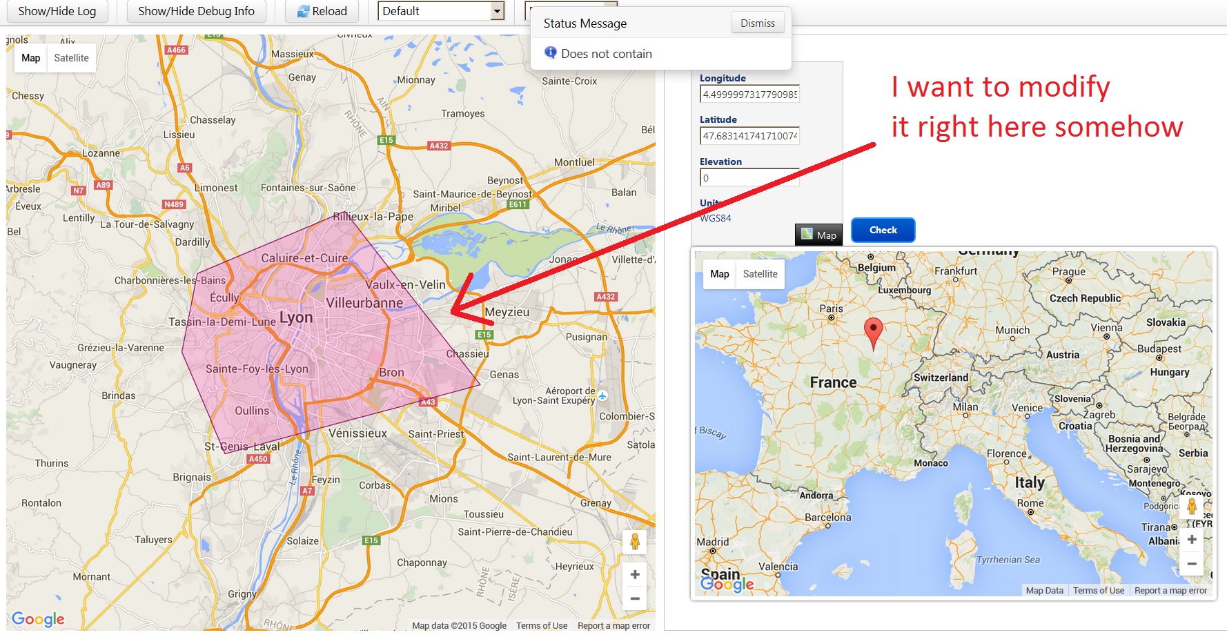
Task: Click the info icon beside Does not contain
Action: (550, 52)
